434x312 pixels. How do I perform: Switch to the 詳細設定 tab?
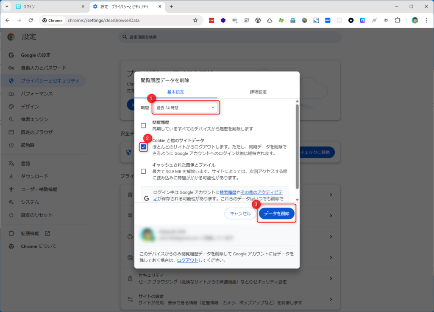pos(258,92)
